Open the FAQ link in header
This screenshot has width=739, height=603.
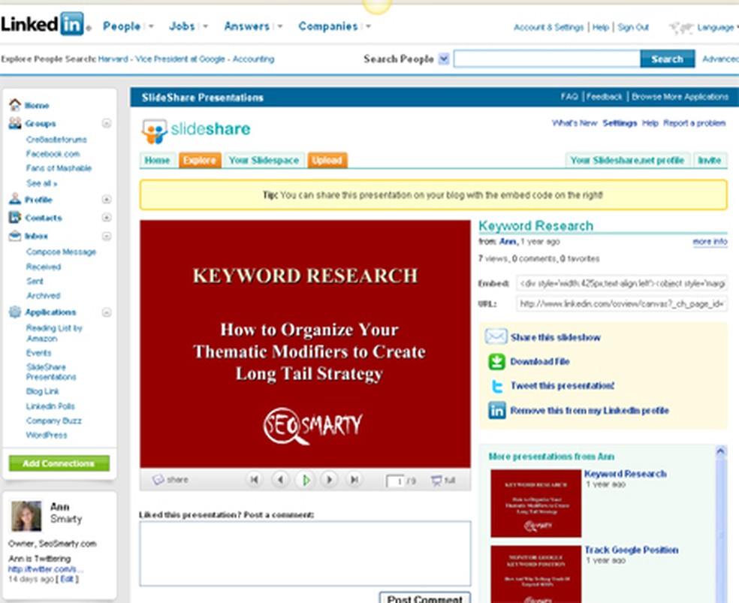pos(569,97)
